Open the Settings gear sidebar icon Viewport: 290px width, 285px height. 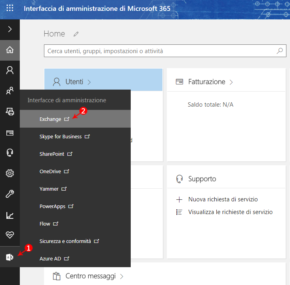(10, 173)
